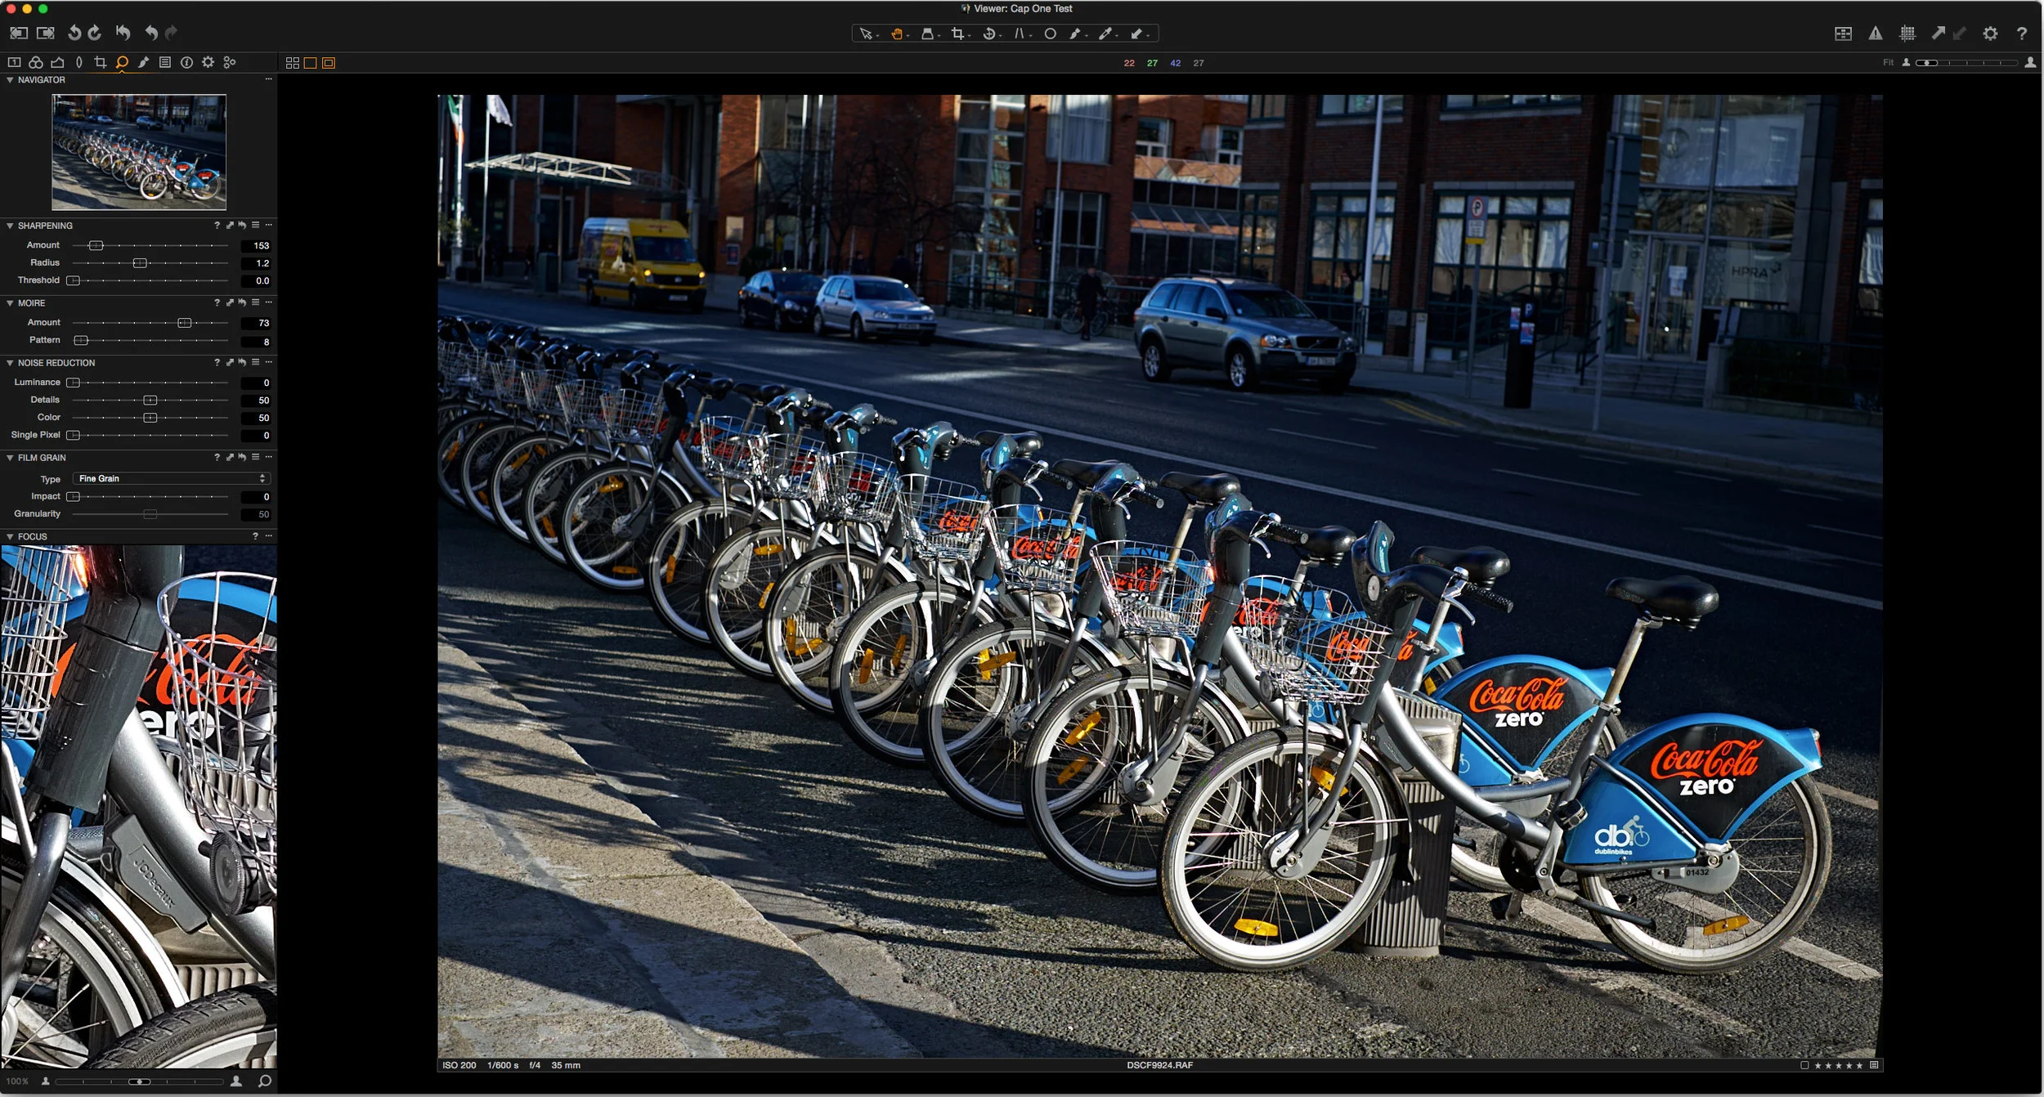Open the Film Grain Type dropdown
Image resolution: width=2044 pixels, height=1097 pixels.
tap(171, 478)
